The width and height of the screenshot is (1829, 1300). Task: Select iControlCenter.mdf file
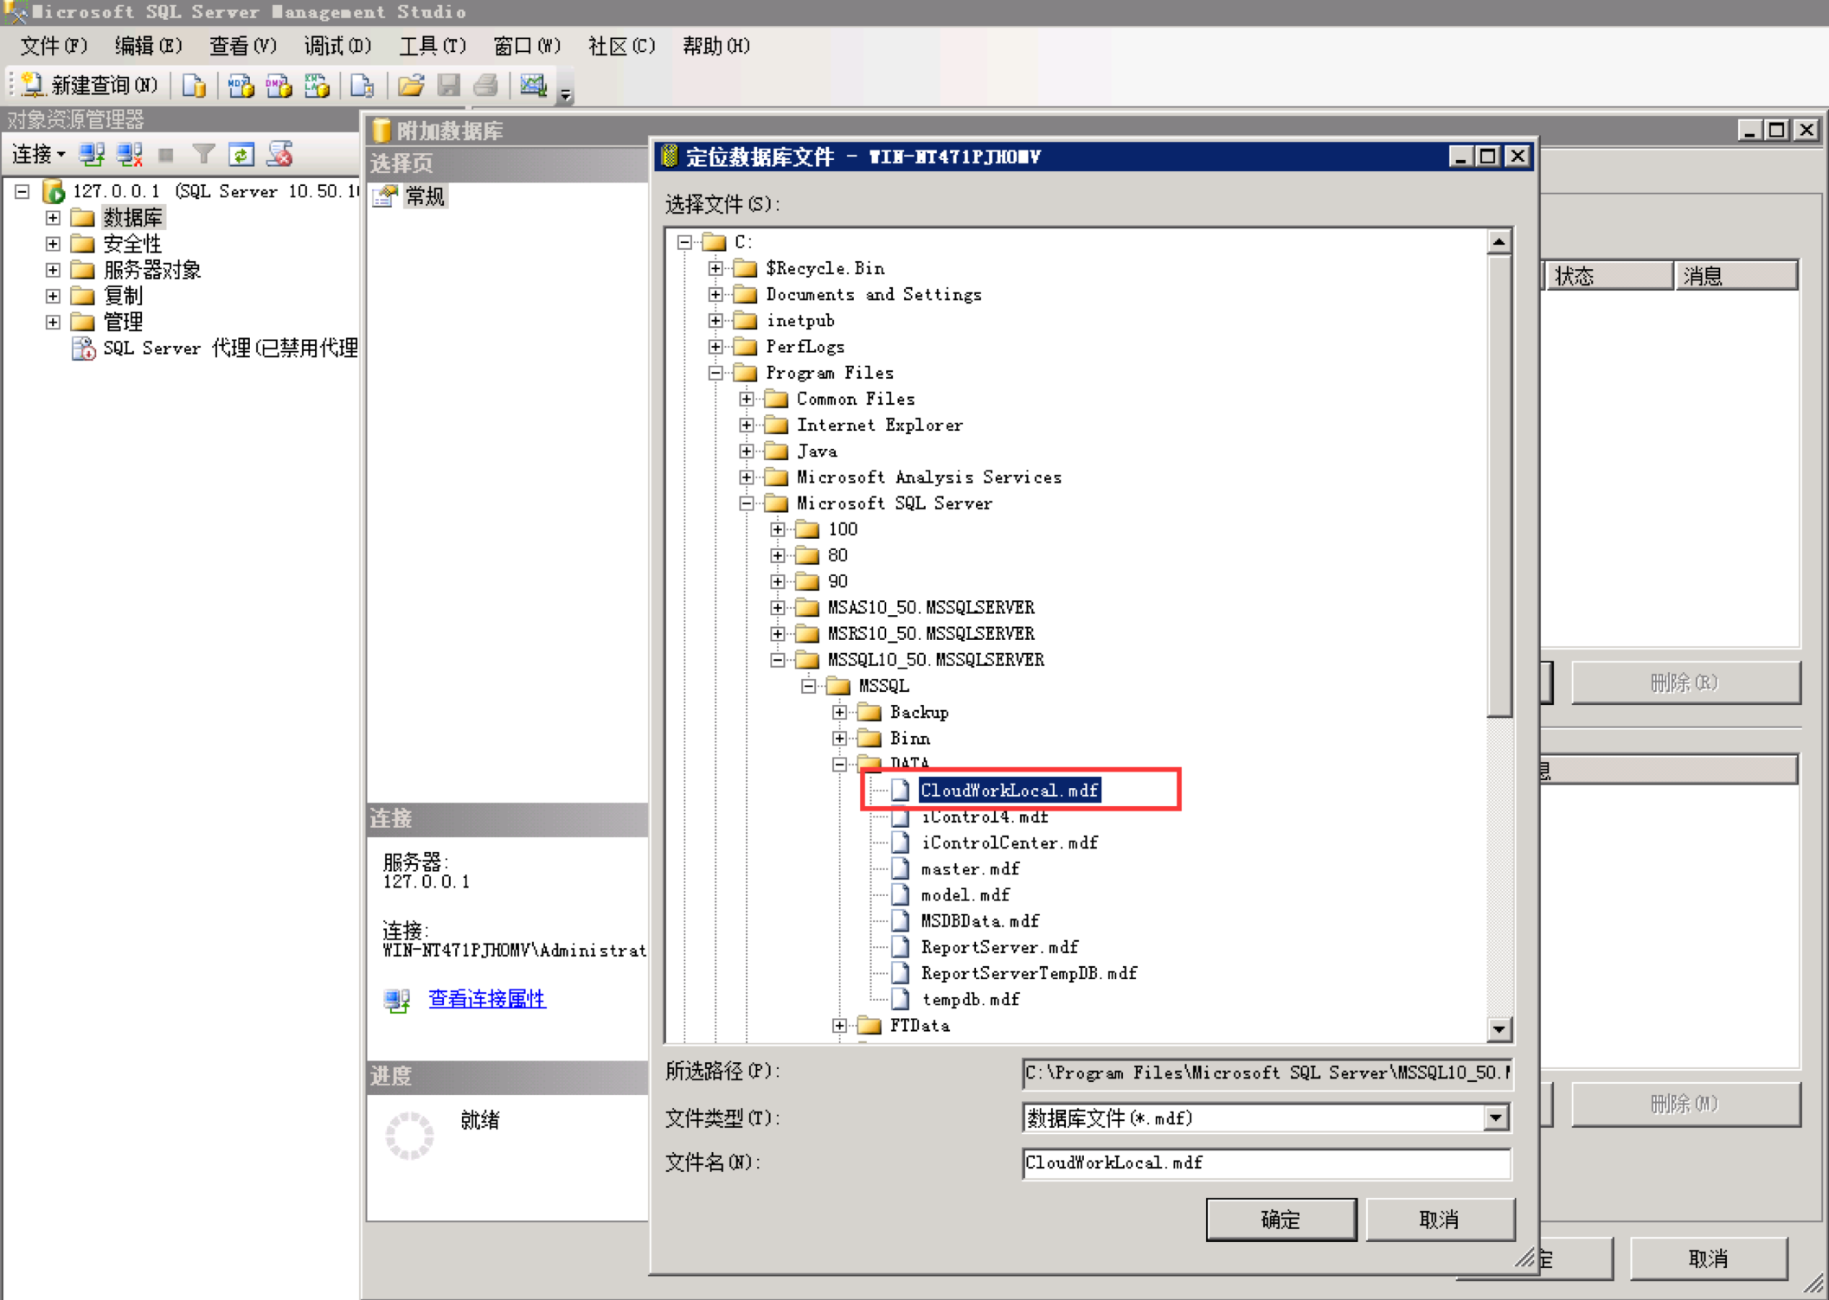tap(1010, 842)
